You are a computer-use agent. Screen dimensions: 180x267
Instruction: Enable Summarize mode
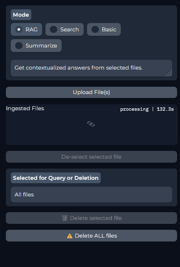click(36, 46)
